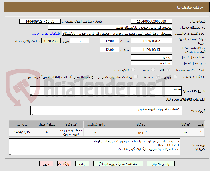Click the countdown timer 01:03:33 field
Image resolution: width=210 pixels, height=171 pixels.
(x=51, y=41)
